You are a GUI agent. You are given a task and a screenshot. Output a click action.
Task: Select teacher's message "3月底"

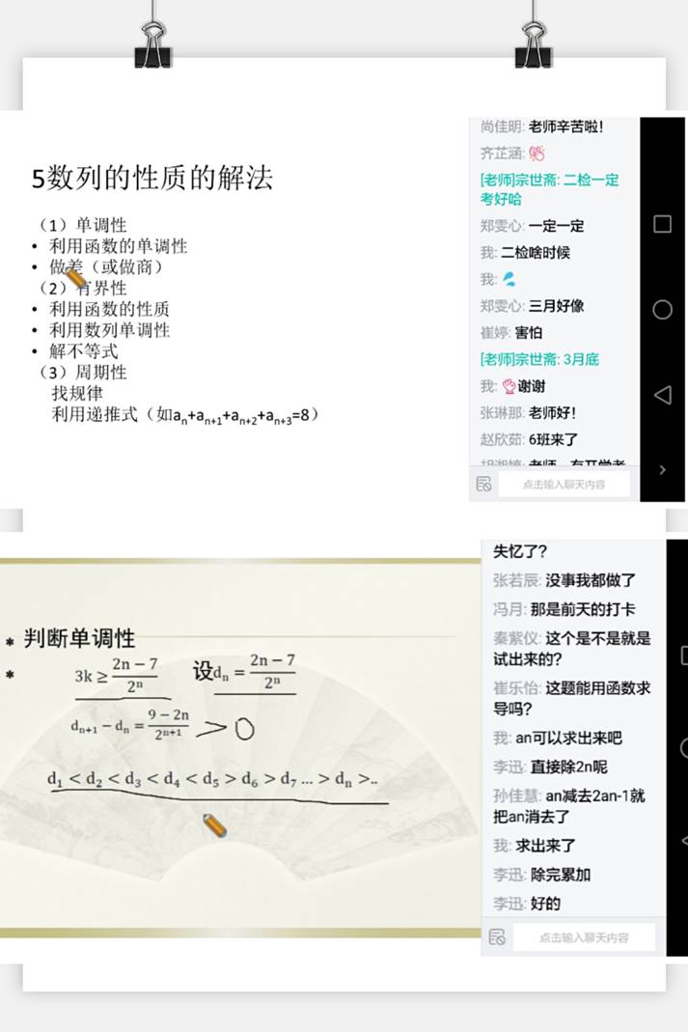click(x=539, y=359)
